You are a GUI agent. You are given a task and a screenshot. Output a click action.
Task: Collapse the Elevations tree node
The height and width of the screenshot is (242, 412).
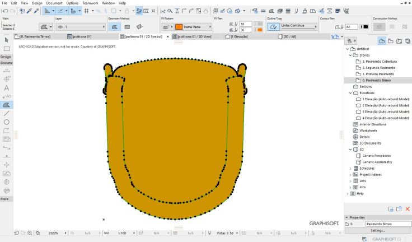[350, 93]
